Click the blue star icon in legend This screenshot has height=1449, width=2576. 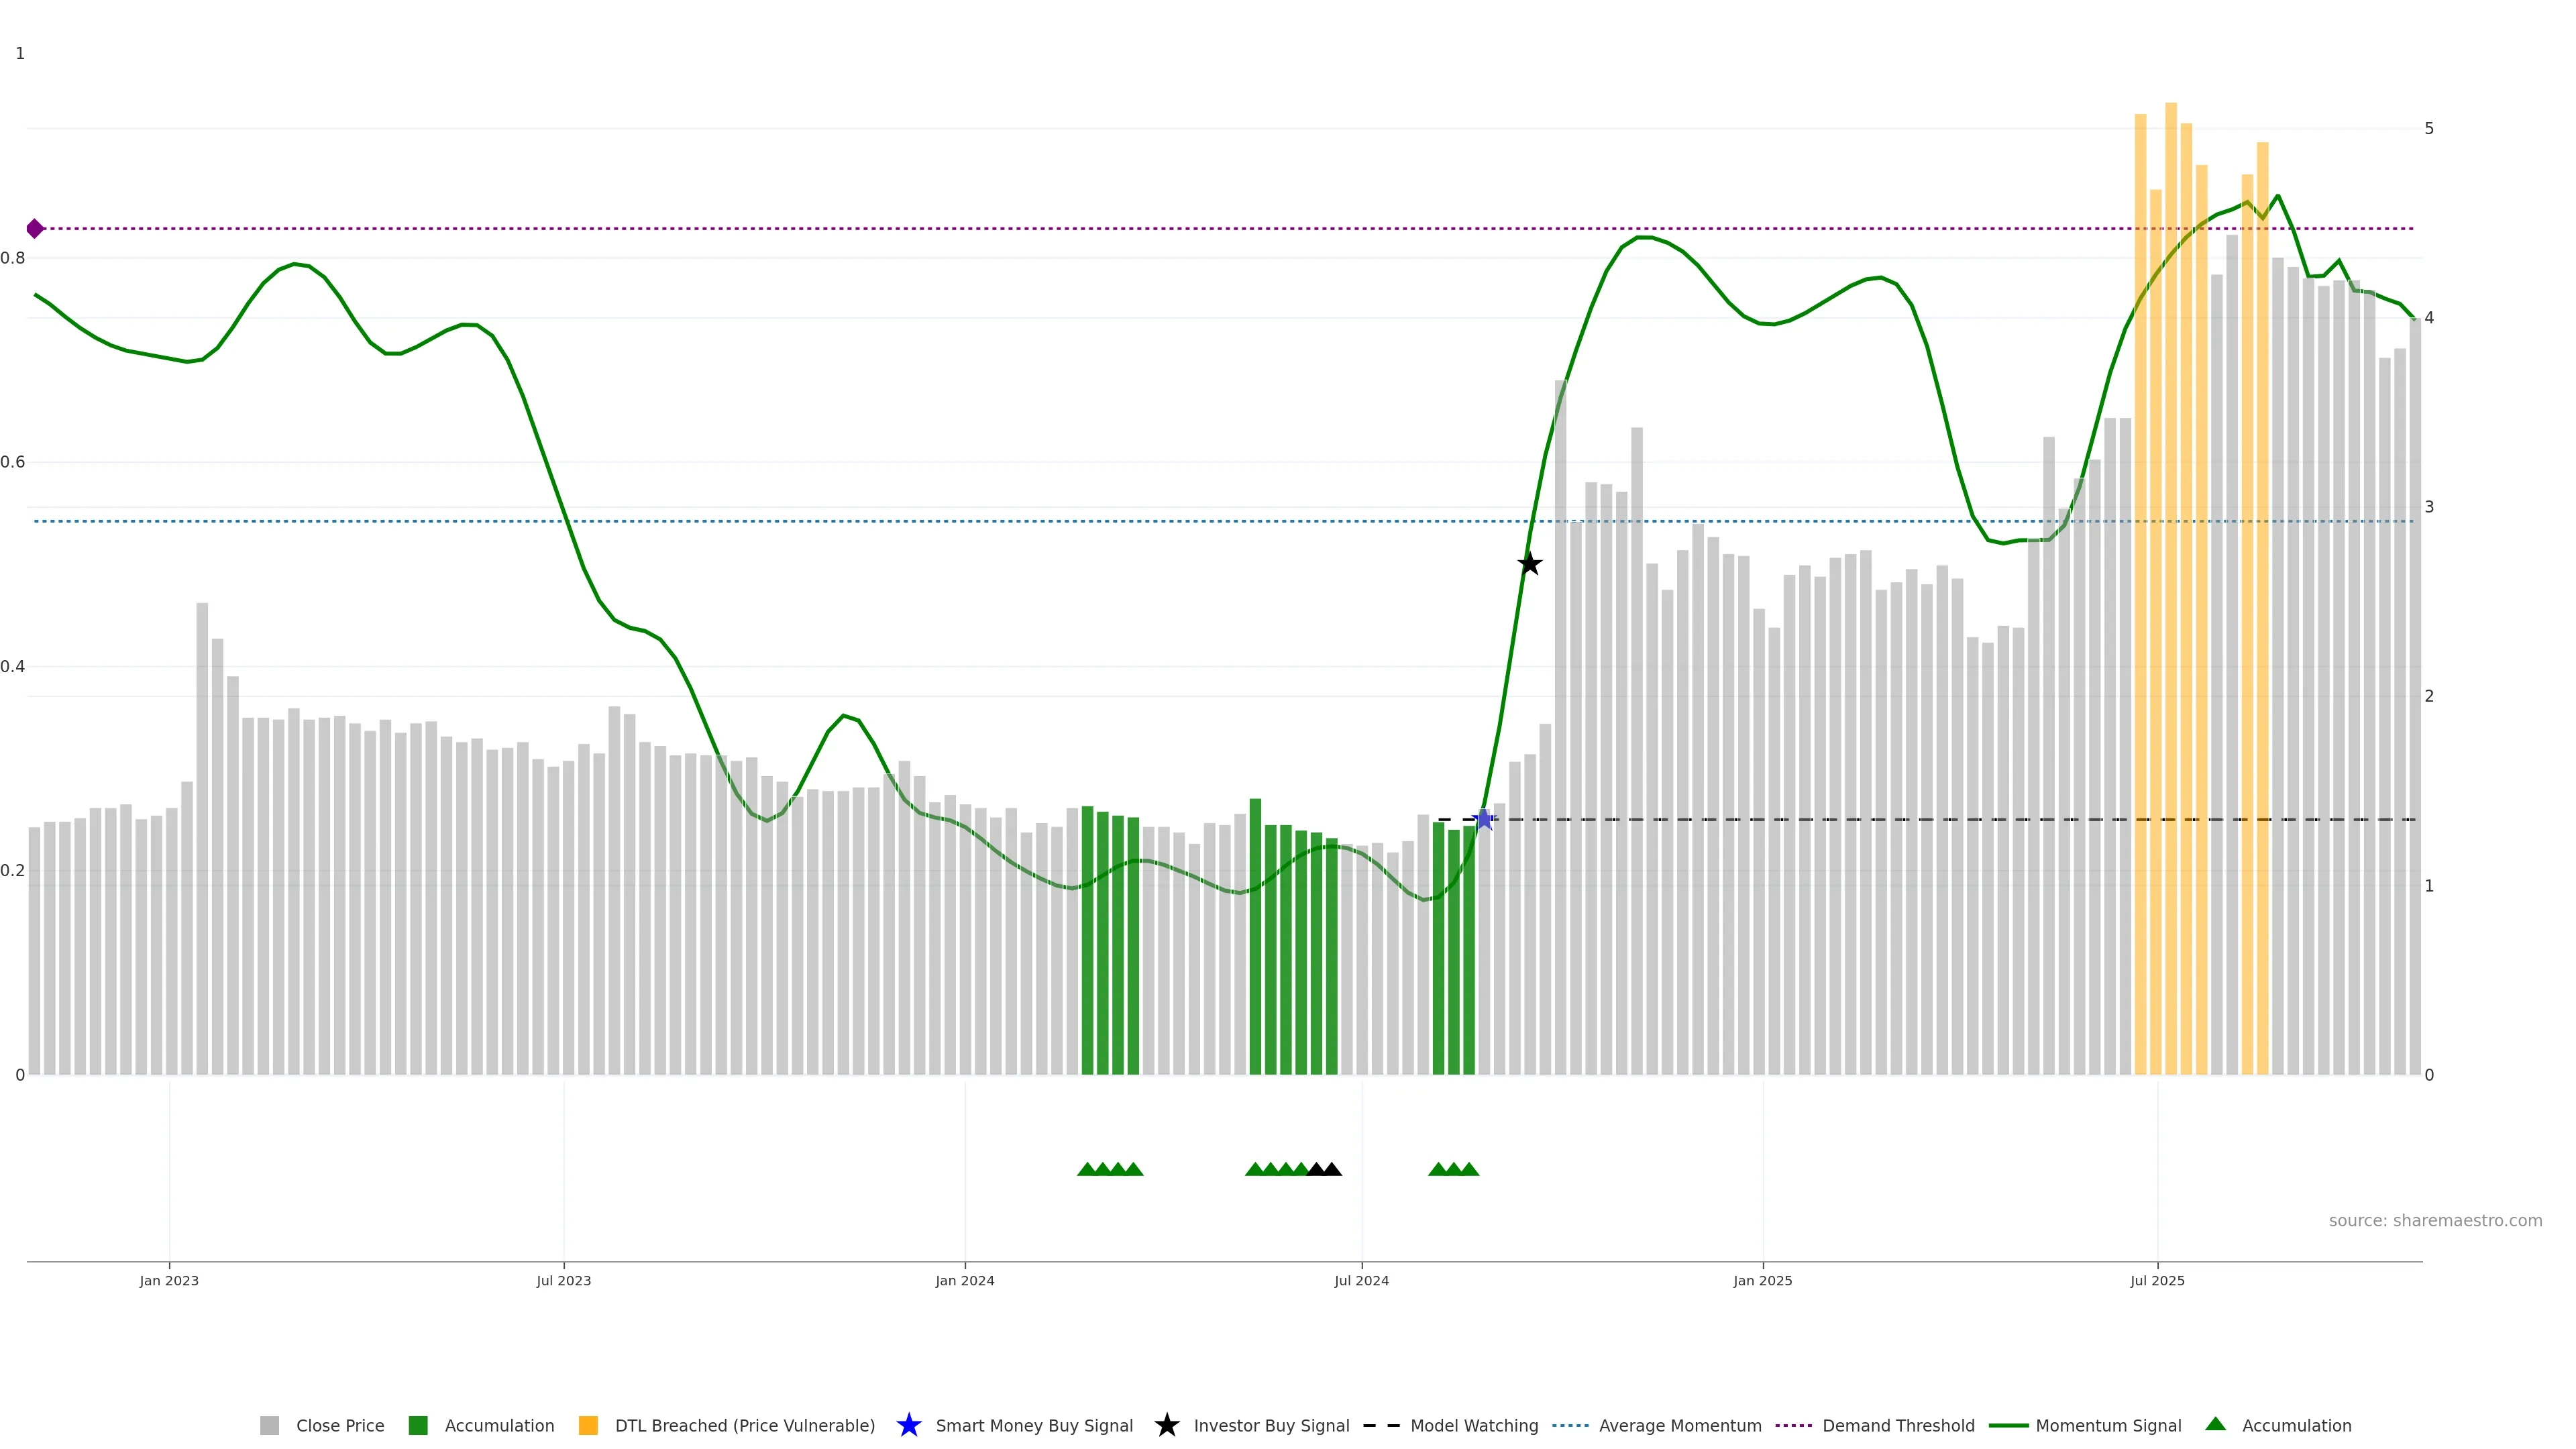(908, 1425)
